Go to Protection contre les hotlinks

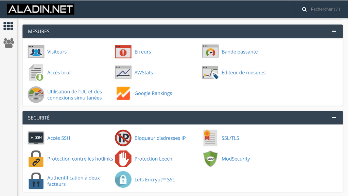[x=80, y=159]
